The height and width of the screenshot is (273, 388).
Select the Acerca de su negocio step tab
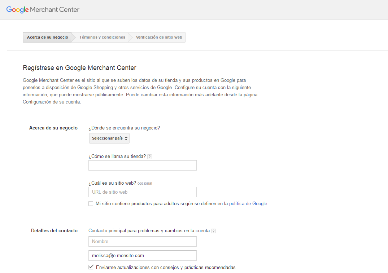pyautogui.click(x=47, y=38)
